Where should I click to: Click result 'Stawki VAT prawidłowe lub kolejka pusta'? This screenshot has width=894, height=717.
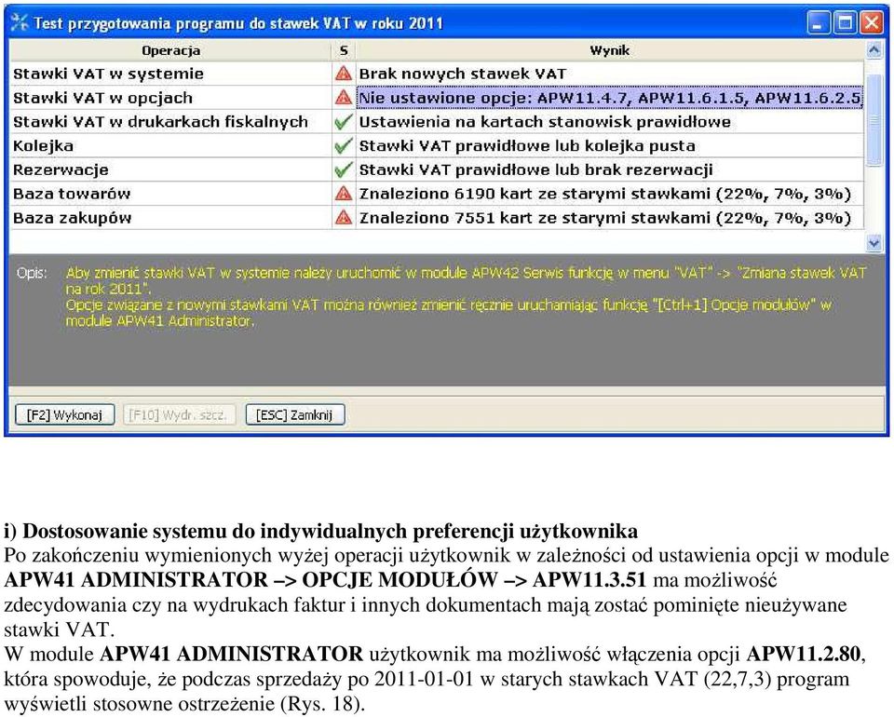(609, 146)
